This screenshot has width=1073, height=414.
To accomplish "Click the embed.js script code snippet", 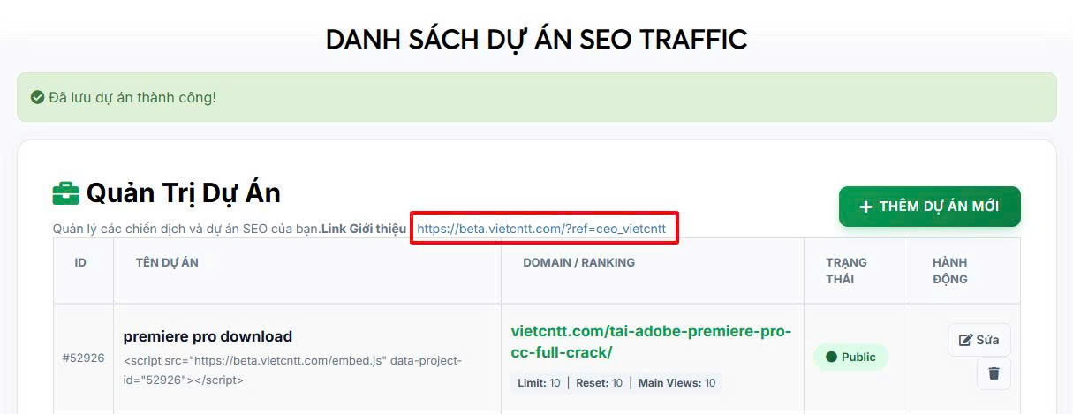I will [292, 371].
